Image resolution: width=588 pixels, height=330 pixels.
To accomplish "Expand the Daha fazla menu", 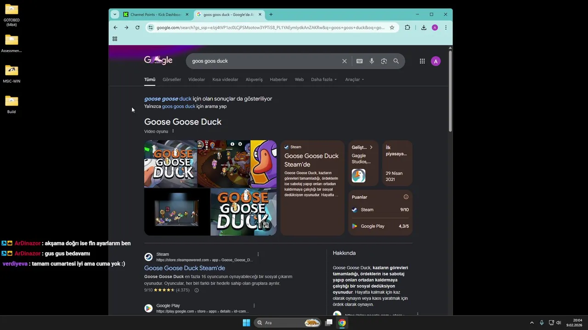I will click(324, 79).
